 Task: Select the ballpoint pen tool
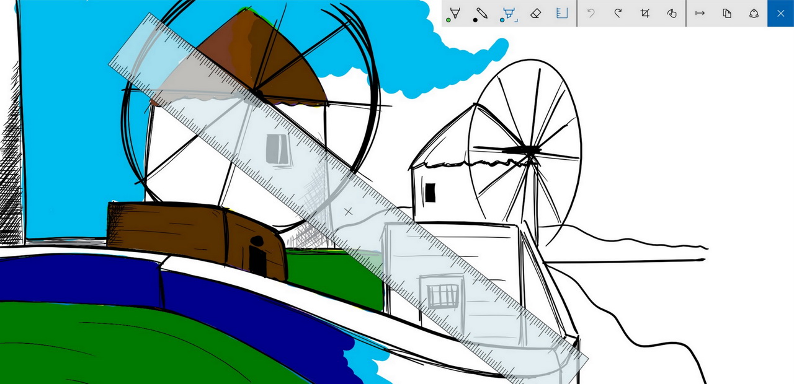tap(454, 13)
